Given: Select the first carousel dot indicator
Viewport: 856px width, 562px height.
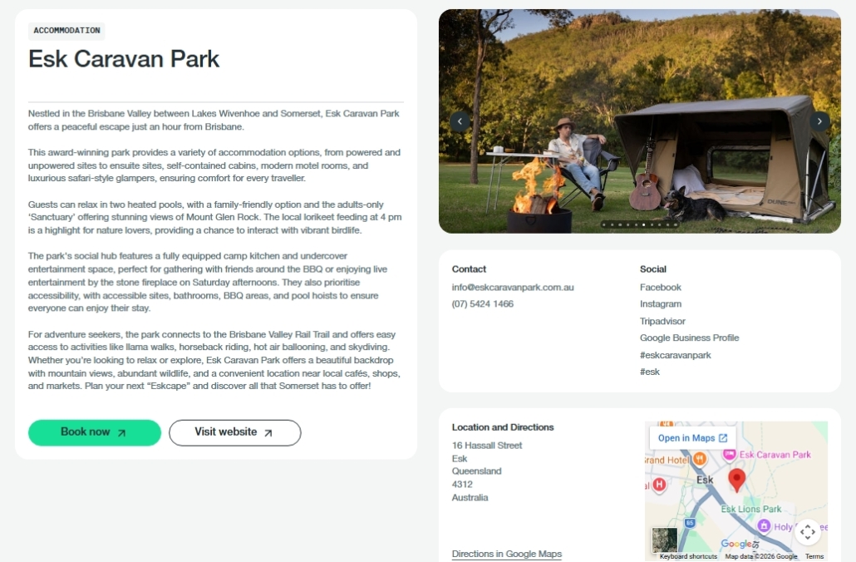Looking at the screenshot, I should [x=604, y=224].
